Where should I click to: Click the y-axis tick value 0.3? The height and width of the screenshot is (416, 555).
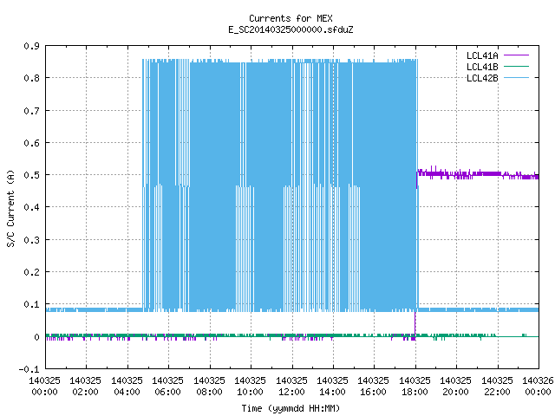tap(31, 240)
